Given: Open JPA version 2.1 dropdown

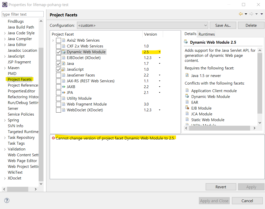Looking at the screenshot, I should [x=159, y=92].
